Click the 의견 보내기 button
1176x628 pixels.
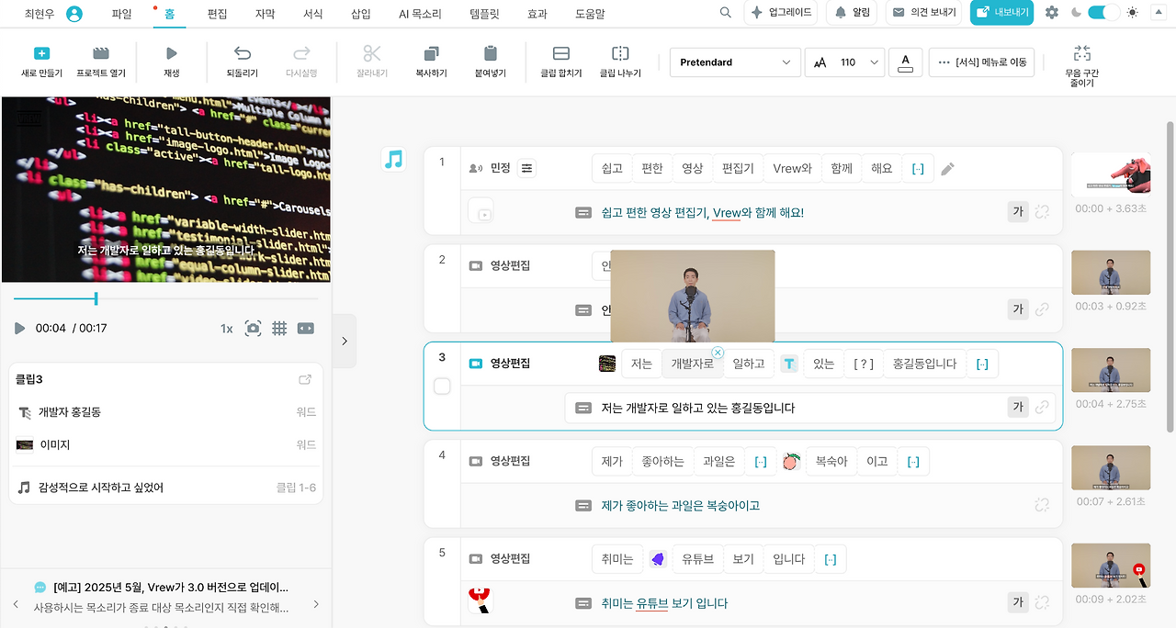[x=924, y=13]
